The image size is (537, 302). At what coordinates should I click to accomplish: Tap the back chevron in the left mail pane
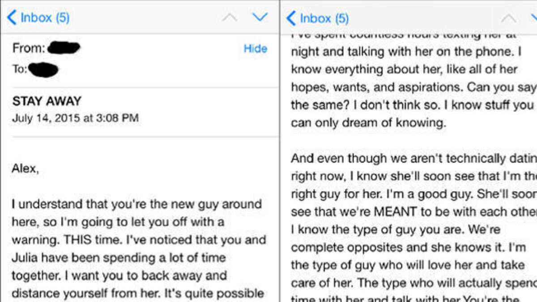click(11, 18)
